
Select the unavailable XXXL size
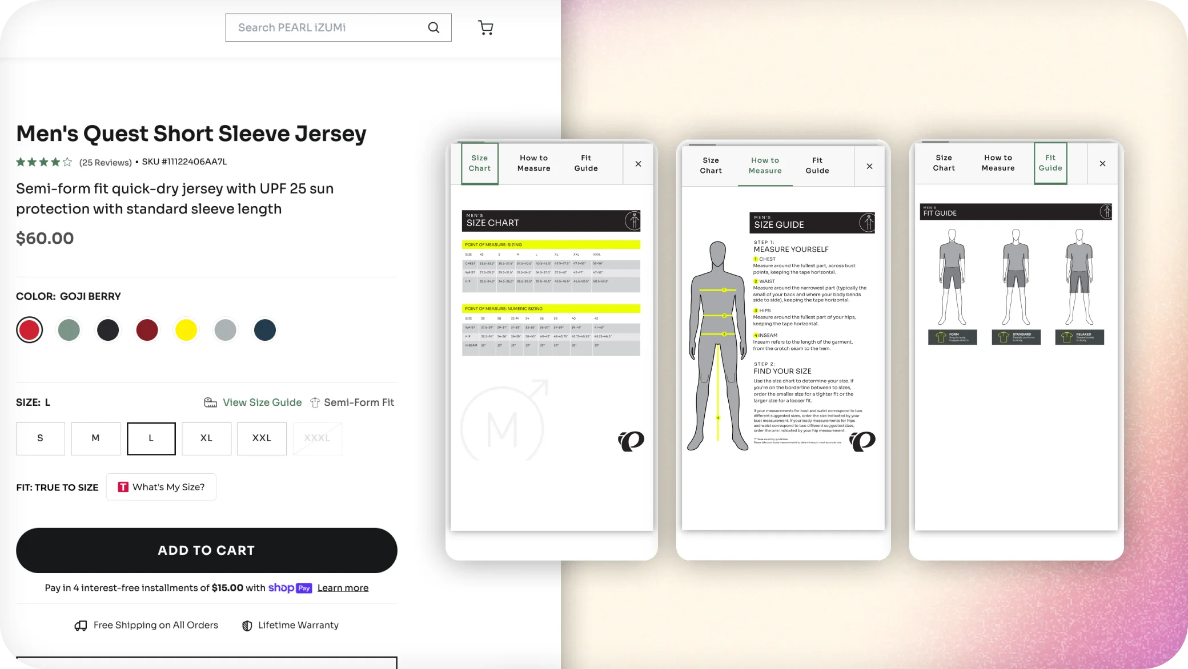[x=317, y=438]
